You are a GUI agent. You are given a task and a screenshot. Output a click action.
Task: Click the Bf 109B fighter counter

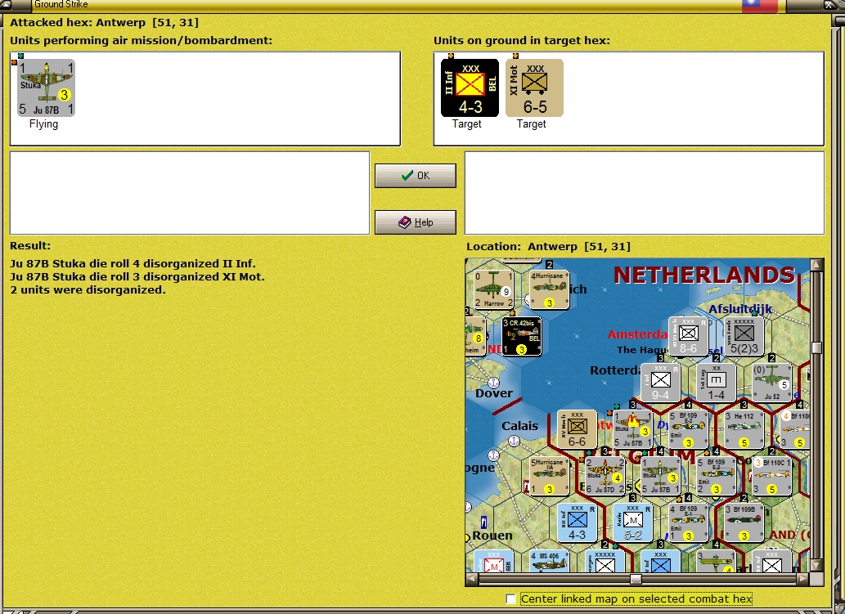[744, 522]
